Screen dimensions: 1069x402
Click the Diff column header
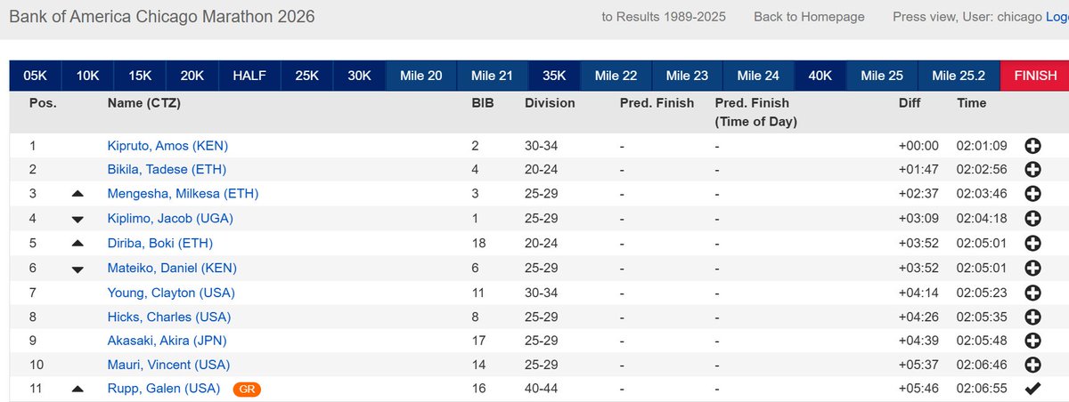[x=910, y=103]
